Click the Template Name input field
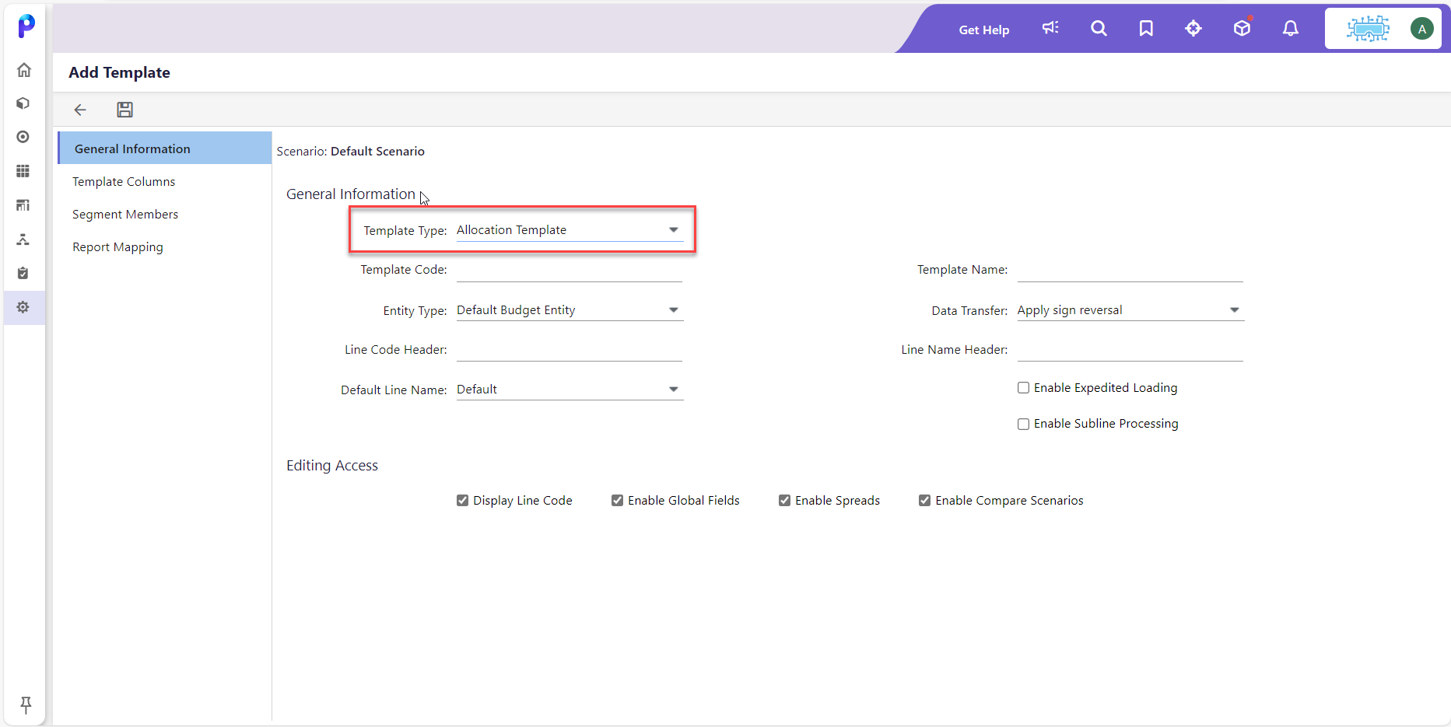This screenshot has height=727, width=1451. coord(1130,270)
